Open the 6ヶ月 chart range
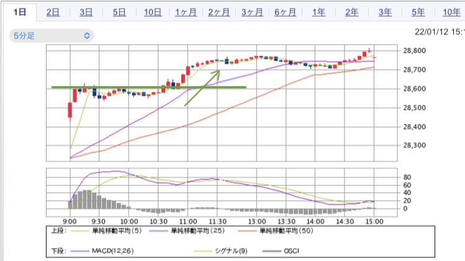 point(286,12)
